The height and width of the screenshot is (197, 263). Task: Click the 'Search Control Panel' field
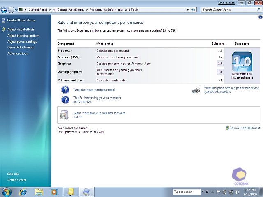tap(228, 9)
